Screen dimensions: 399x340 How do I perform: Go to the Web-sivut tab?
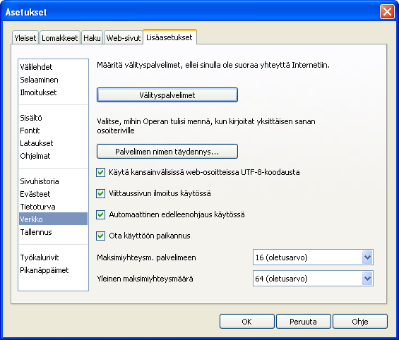(124, 38)
